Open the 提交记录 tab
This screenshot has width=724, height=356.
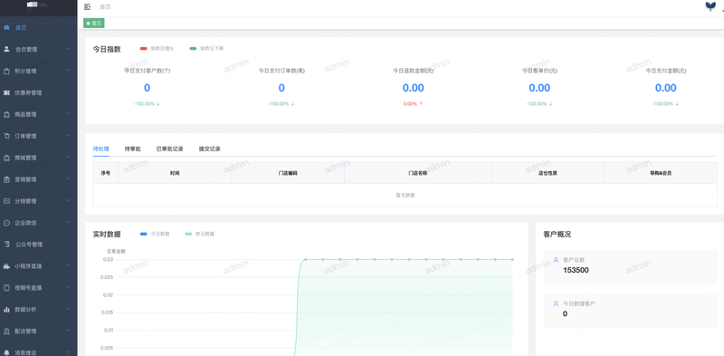click(x=210, y=149)
